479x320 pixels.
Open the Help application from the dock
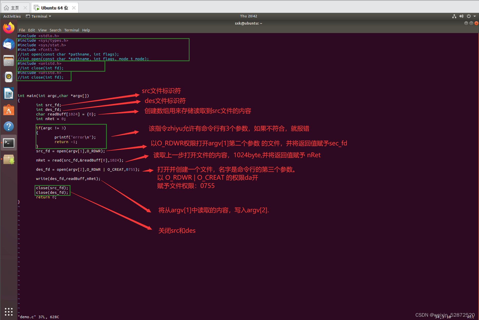[9, 126]
